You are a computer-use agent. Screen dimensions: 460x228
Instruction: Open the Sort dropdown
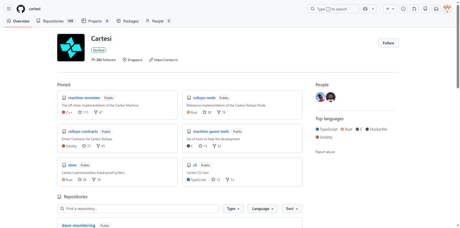292,208
